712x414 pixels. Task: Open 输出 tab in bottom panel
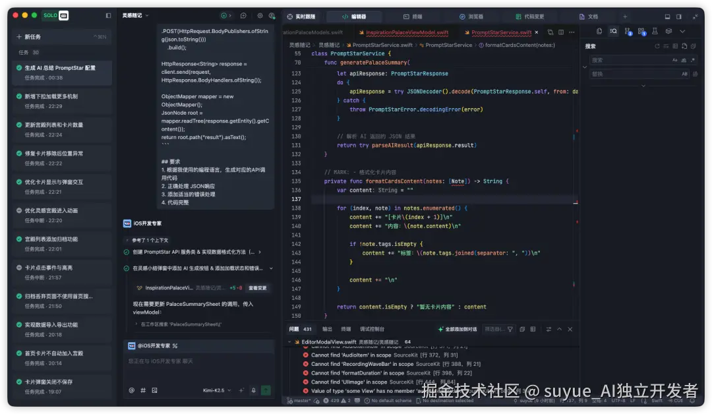327,329
